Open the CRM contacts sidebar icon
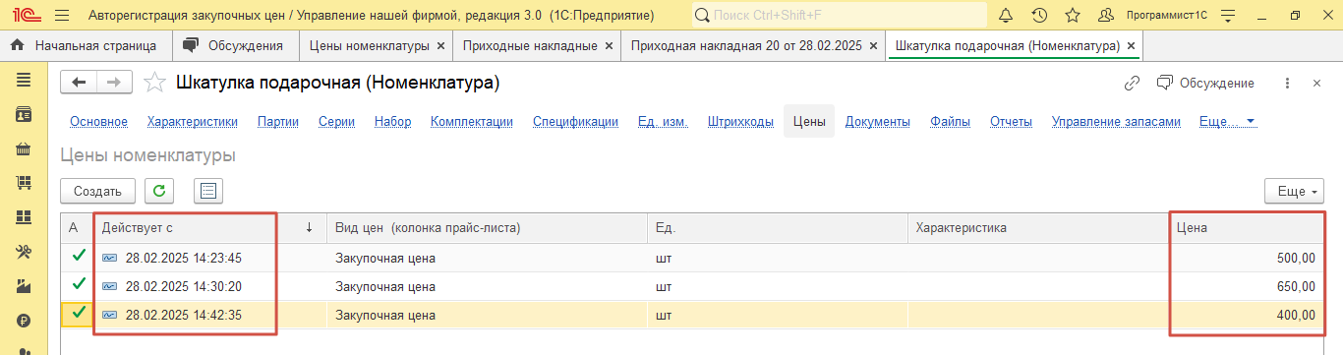This screenshot has height=355, width=1343. tap(24, 115)
